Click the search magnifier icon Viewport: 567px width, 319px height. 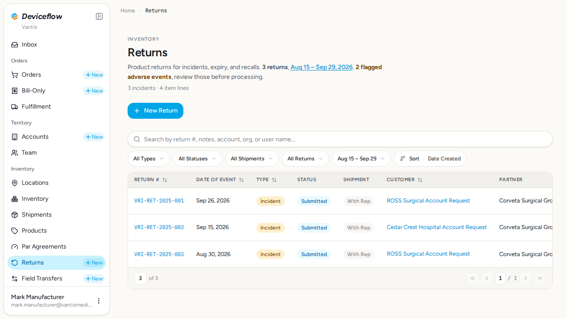pos(137,139)
